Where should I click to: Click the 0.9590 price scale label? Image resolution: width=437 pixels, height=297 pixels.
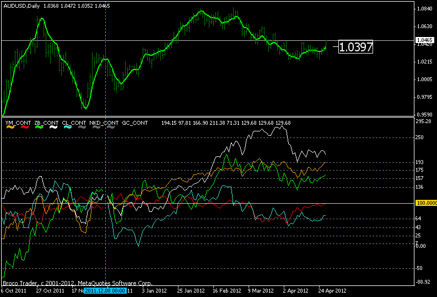pyautogui.click(x=424, y=115)
